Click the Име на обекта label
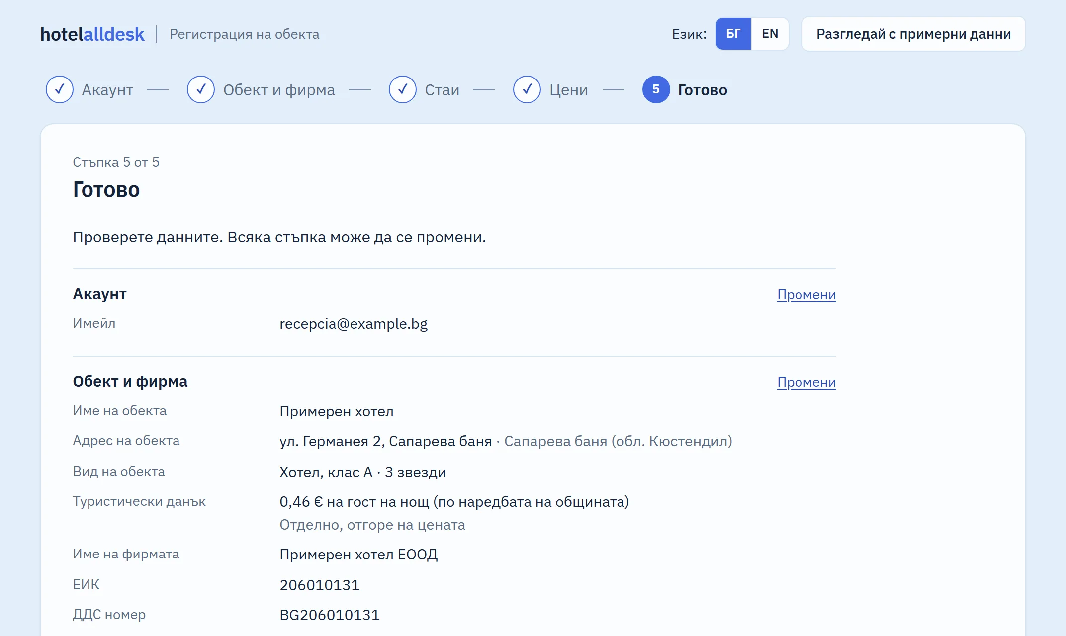 tap(120, 411)
